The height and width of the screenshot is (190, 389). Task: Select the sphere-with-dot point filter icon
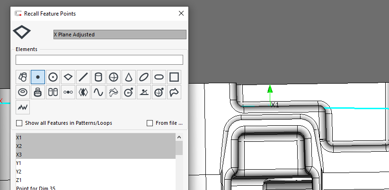point(159,92)
